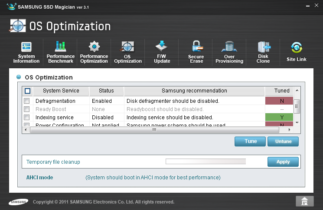Click the Status column header
Image resolution: width=323 pixels, height=210 pixels.
(106, 91)
